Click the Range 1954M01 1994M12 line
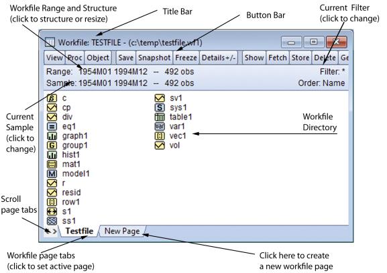This screenshot has height=273, width=387. click(120, 72)
